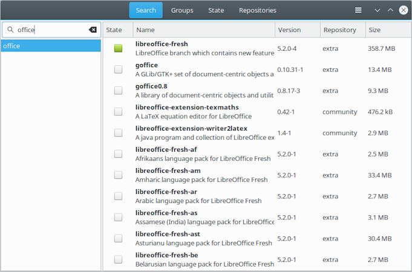Click the Repository column header
This screenshot has width=412, height=272.
click(342, 30)
